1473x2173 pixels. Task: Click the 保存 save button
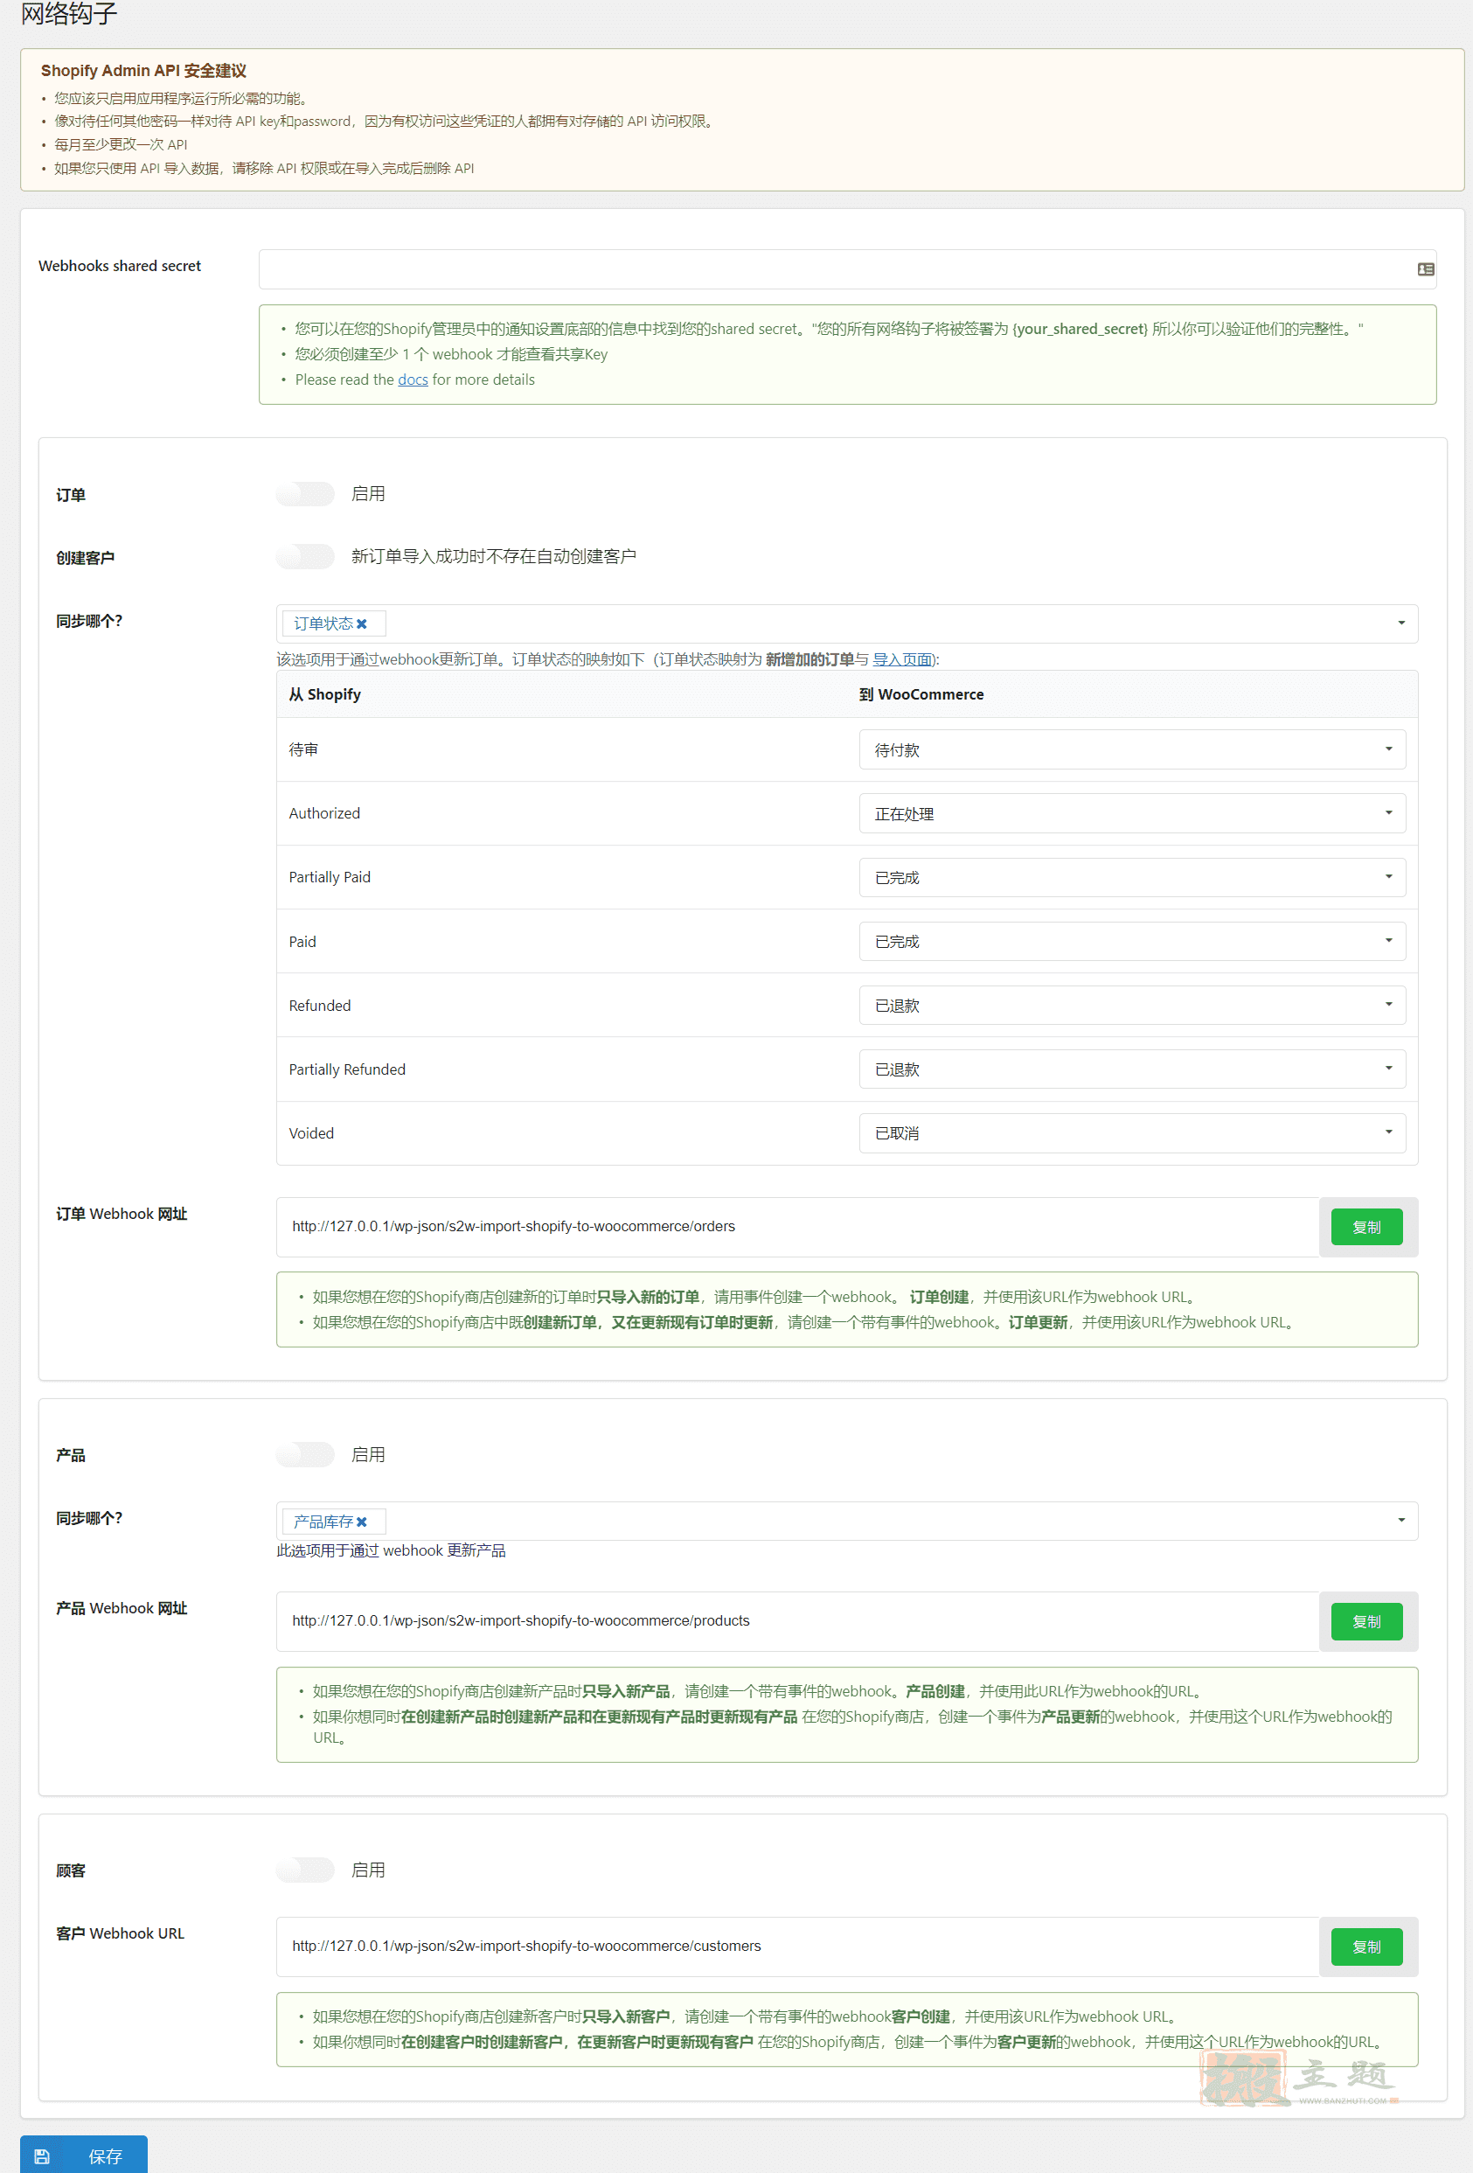pos(84,2156)
